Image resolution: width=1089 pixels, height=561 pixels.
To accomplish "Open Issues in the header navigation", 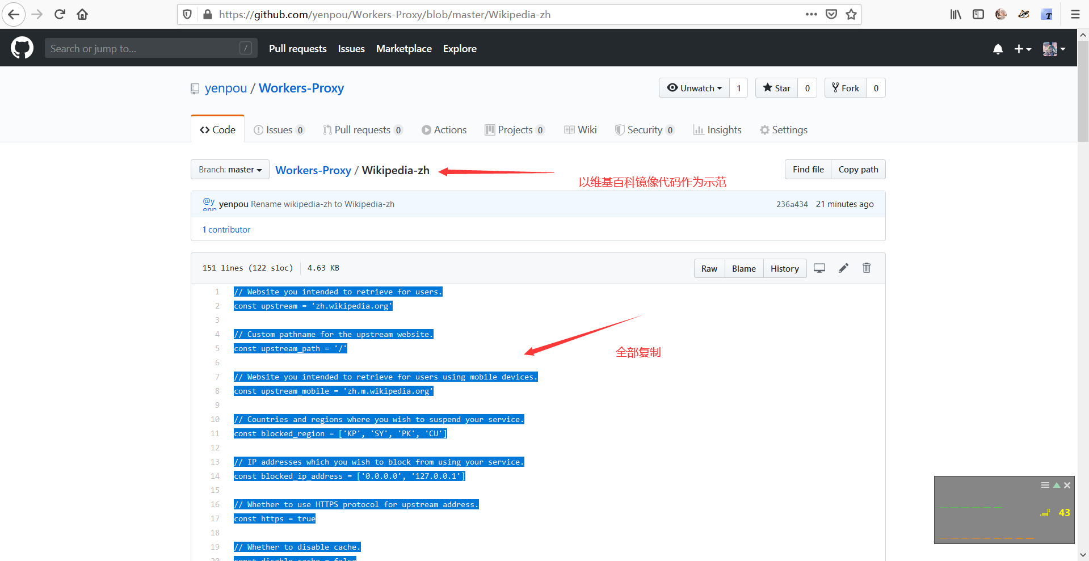I will click(351, 49).
